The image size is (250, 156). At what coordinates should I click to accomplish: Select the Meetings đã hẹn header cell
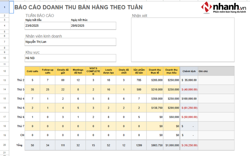78,71
